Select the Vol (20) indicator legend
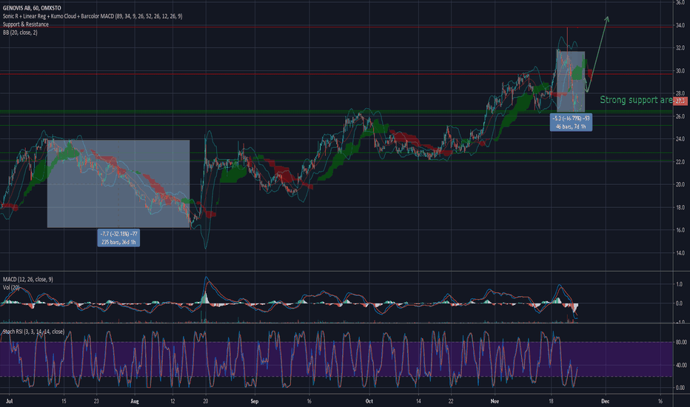 (11, 287)
